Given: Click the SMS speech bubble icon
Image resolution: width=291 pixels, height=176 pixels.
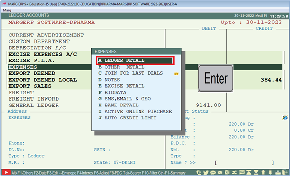Looking at the screenshot, I should pyautogui.click(x=213, y=173).
